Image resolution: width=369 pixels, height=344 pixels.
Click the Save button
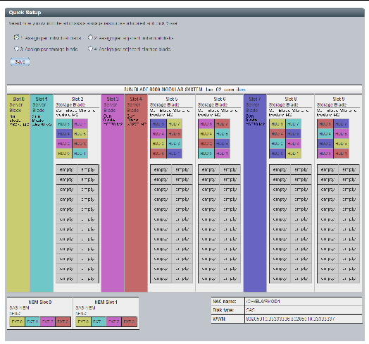pyautogui.click(x=20, y=61)
